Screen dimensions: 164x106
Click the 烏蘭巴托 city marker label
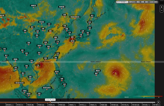pos(33,5)
